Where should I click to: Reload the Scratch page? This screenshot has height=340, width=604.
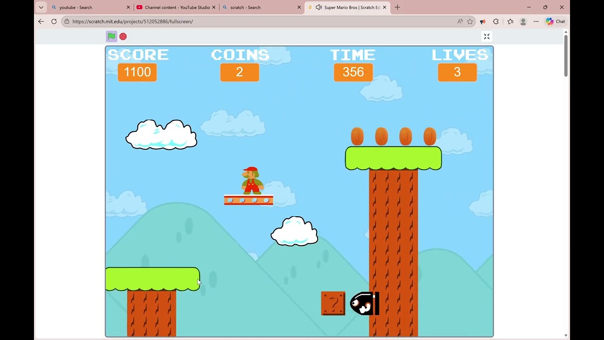pos(54,21)
